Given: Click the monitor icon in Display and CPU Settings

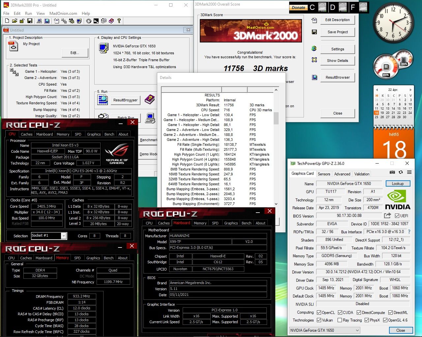Looking at the screenshot, I should coord(104,48).
